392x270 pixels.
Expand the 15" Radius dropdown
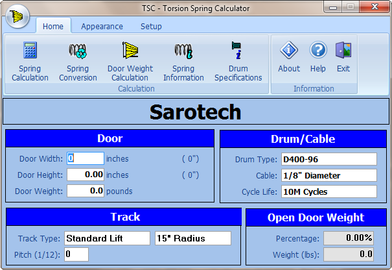point(192,238)
